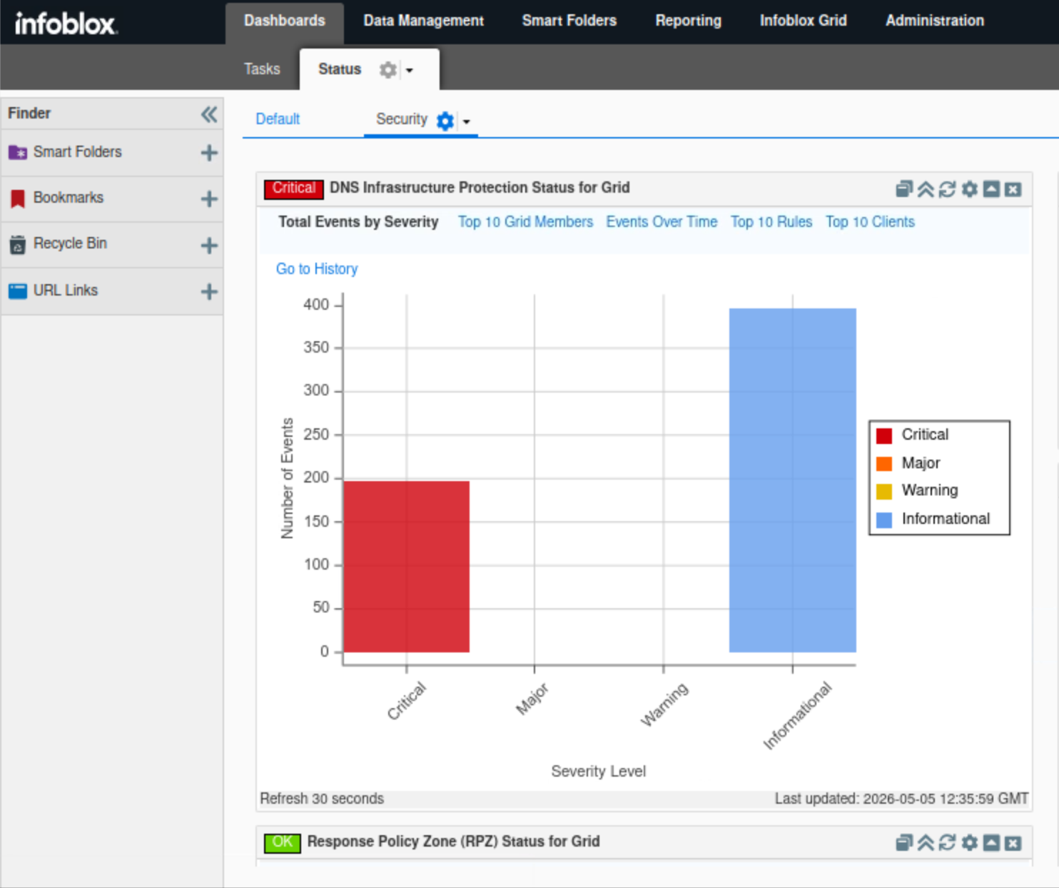The width and height of the screenshot is (1059, 888).
Task: Open the Security dashboard dropdown arrow
Action: (x=467, y=121)
